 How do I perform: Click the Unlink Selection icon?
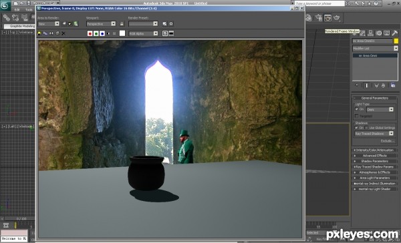[x=15, y=17]
